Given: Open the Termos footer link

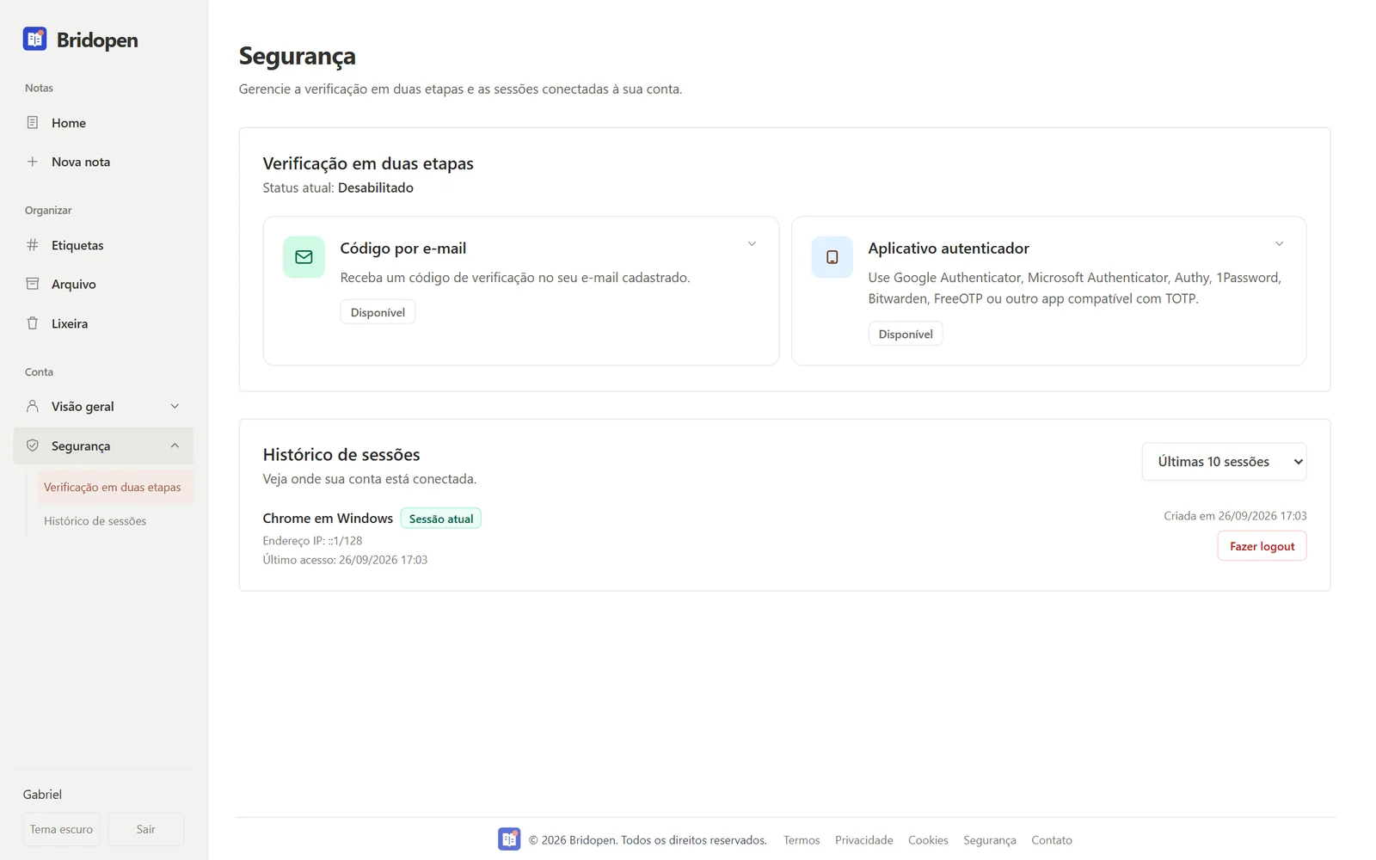Looking at the screenshot, I should [x=802, y=840].
